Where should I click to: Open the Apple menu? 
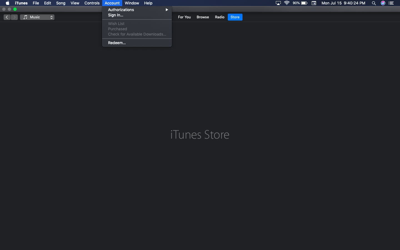tap(7, 3)
